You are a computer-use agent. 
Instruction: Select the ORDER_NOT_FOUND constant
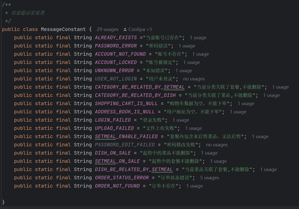tap(117, 186)
